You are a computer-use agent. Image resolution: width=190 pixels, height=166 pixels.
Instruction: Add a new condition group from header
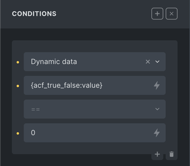point(157,14)
